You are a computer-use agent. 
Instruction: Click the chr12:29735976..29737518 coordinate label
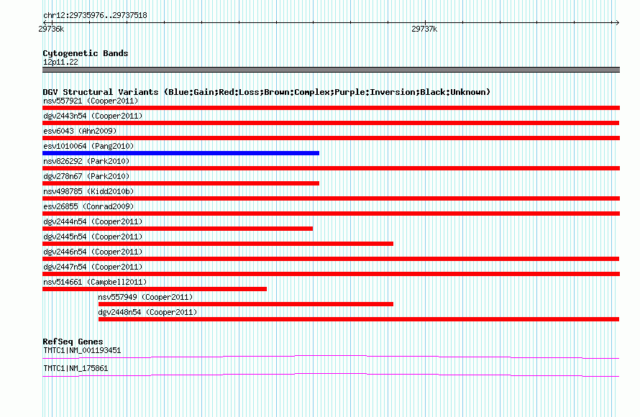point(95,15)
